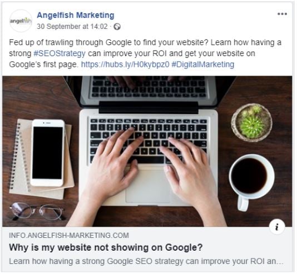
Task: Click the info icon on link preview
Action: [277, 227]
